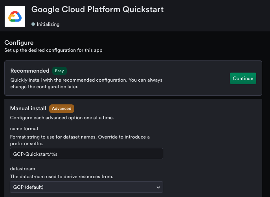Click 'Configure each advanced option' description

pyautogui.click(x=62, y=118)
